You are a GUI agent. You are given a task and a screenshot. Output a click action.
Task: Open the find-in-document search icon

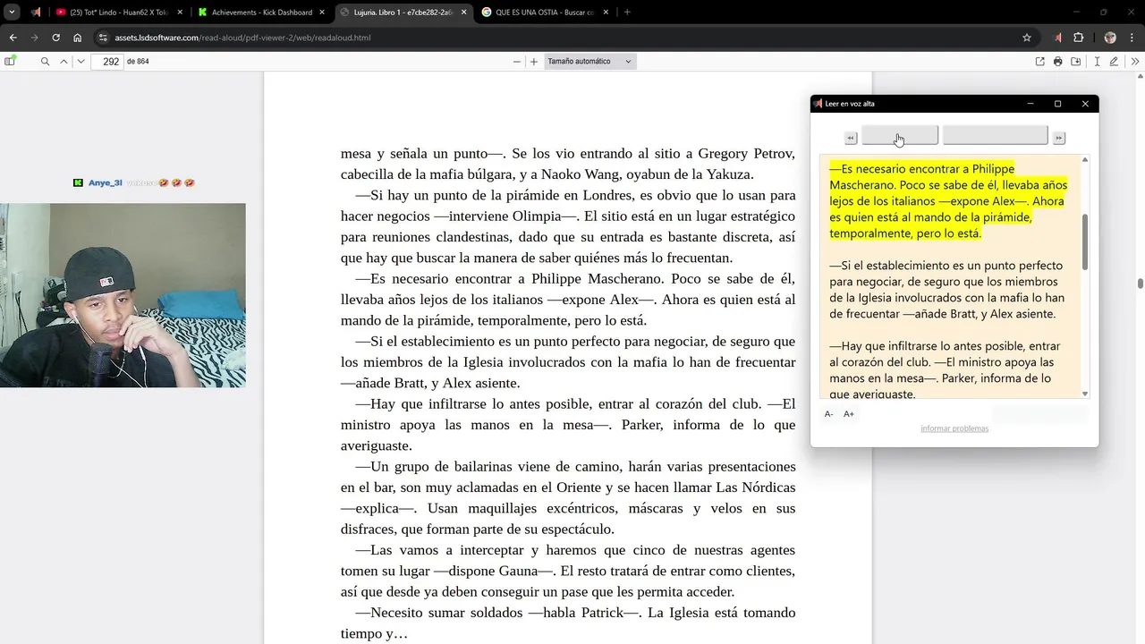pyautogui.click(x=45, y=62)
